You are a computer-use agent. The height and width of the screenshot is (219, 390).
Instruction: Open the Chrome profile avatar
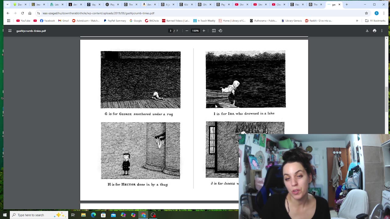coord(377,13)
